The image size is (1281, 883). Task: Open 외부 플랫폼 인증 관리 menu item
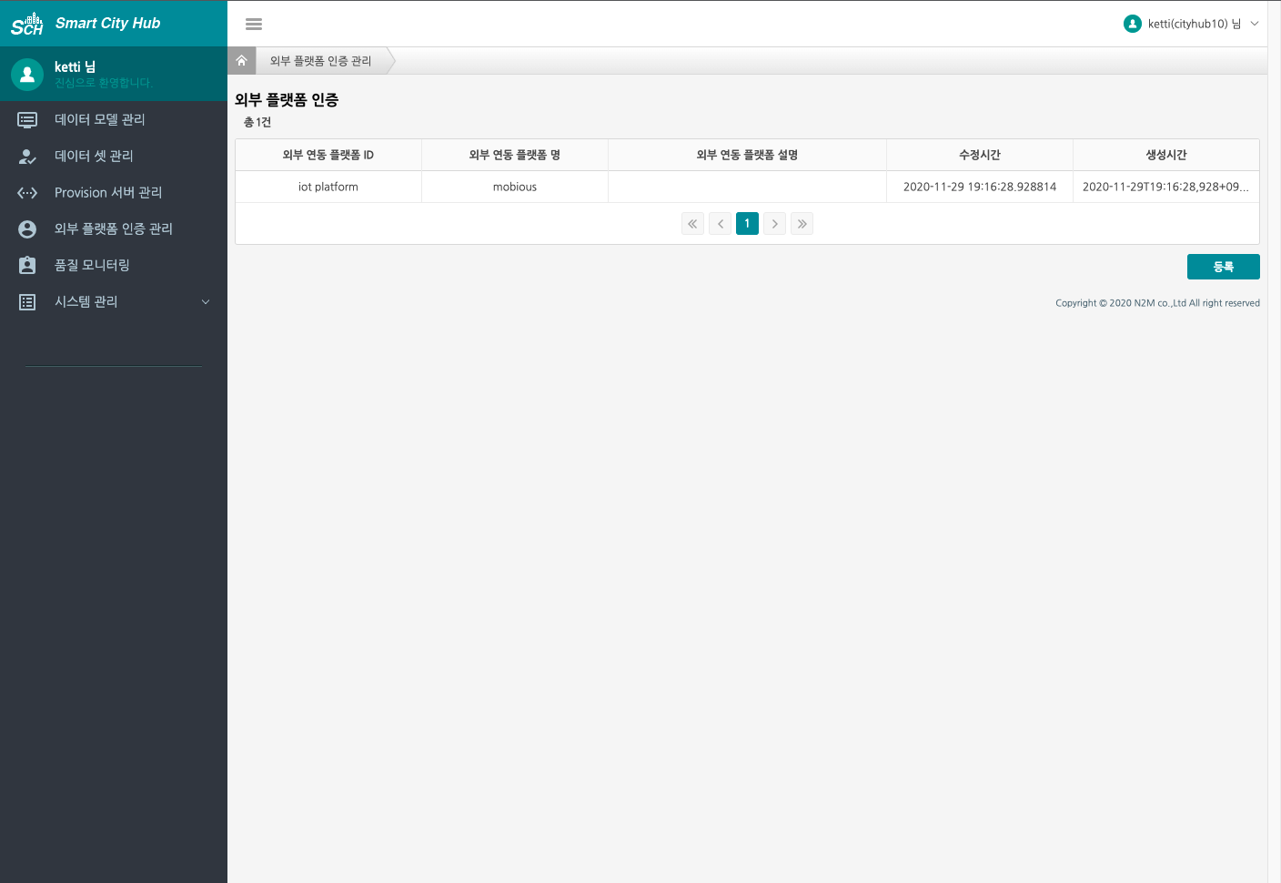click(x=114, y=228)
